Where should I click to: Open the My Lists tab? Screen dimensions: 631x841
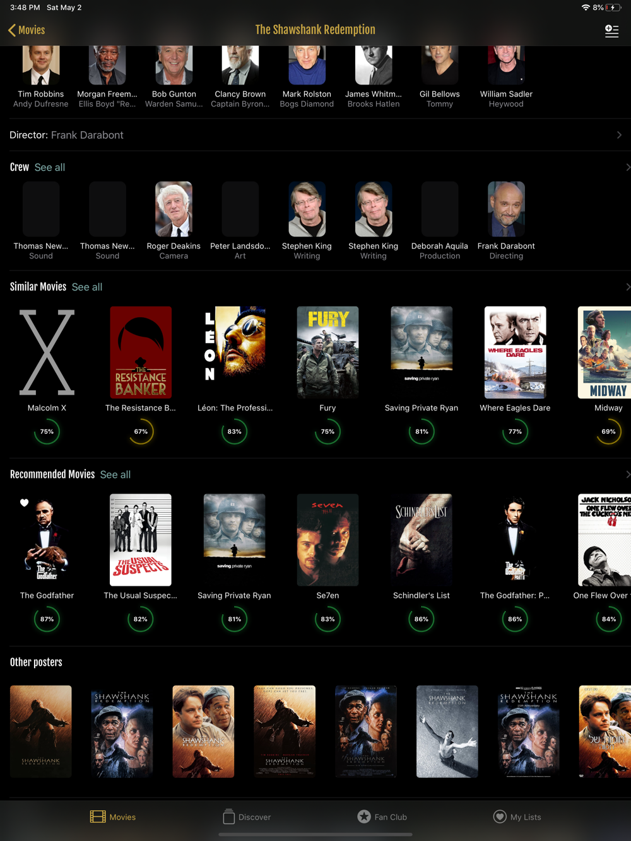pyautogui.click(x=517, y=816)
